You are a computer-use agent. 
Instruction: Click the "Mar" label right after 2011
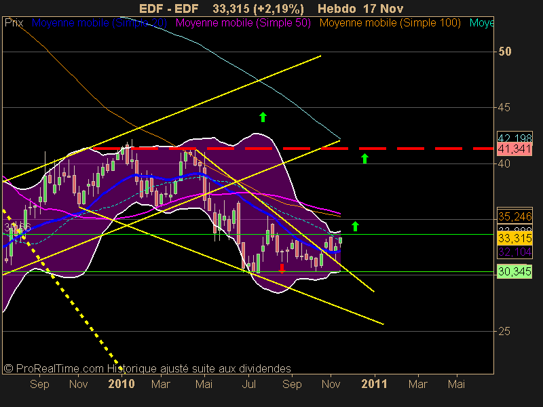click(417, 384)
